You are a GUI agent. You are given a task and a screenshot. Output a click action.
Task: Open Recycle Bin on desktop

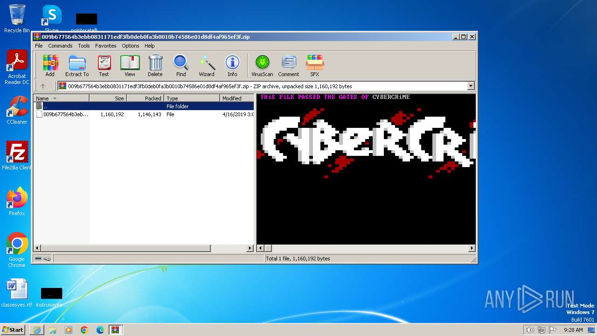17,19
